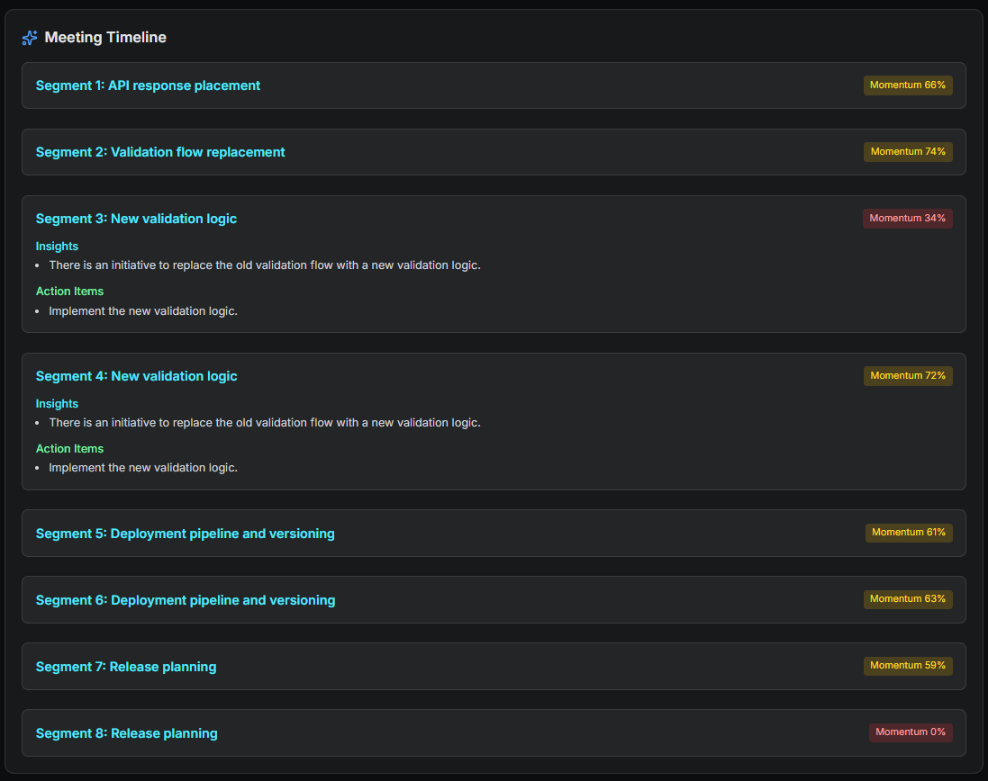Expand Segment 1: API response placement
This screenshot has height=781, width=988.
[148, 85]
